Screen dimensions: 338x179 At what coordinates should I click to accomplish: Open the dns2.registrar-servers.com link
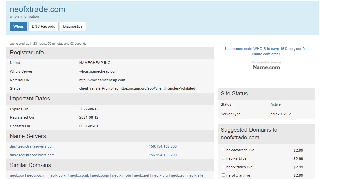[32, 155]
